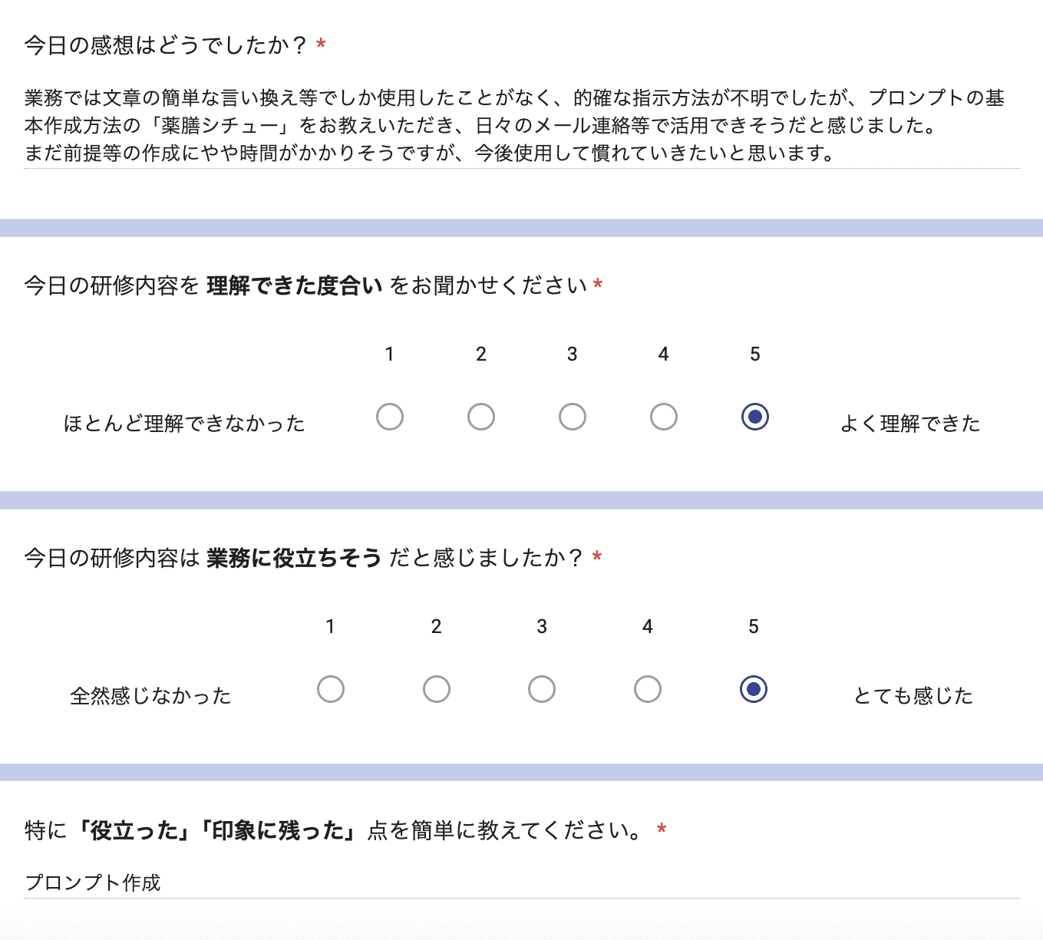
Task: Select rating 3 for the understanding question
Action: 572,417
